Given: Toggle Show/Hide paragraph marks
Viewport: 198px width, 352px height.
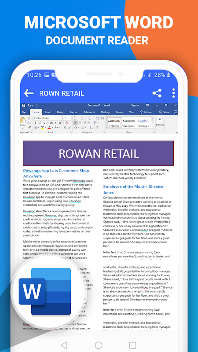Looking at the screenshot, I should coord(97,128).
